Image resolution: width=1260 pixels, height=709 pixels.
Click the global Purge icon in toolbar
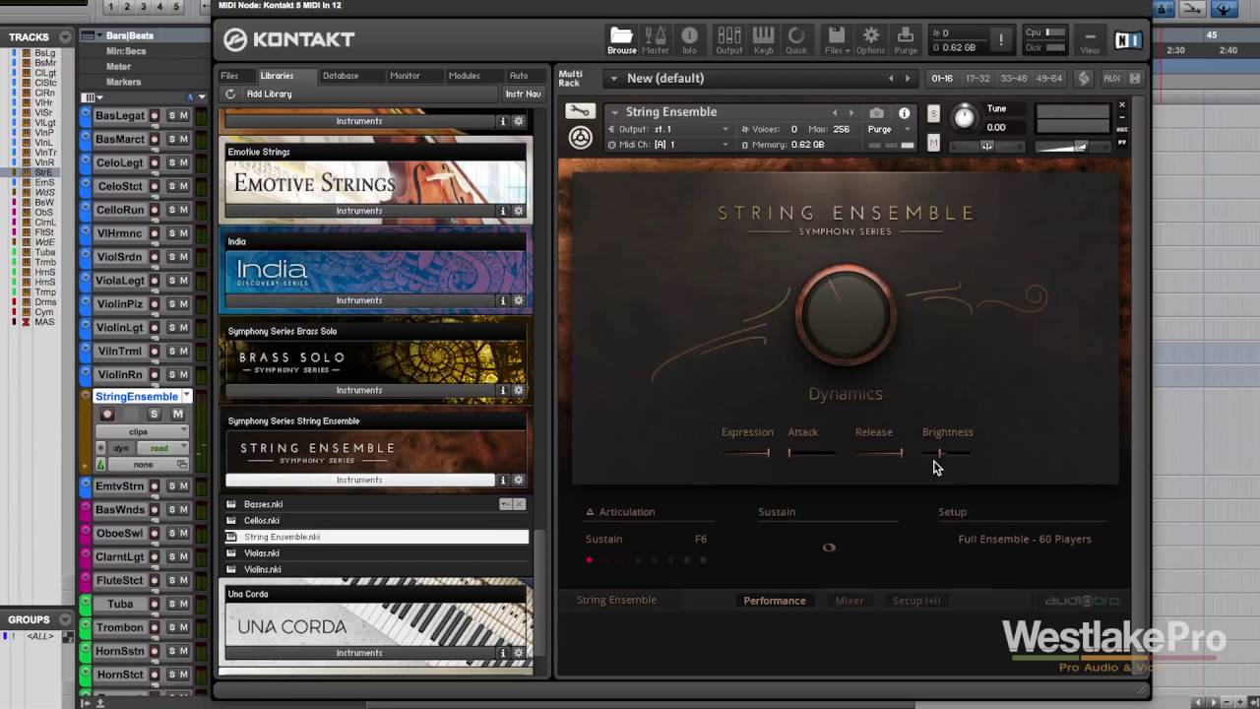point(906,39)
